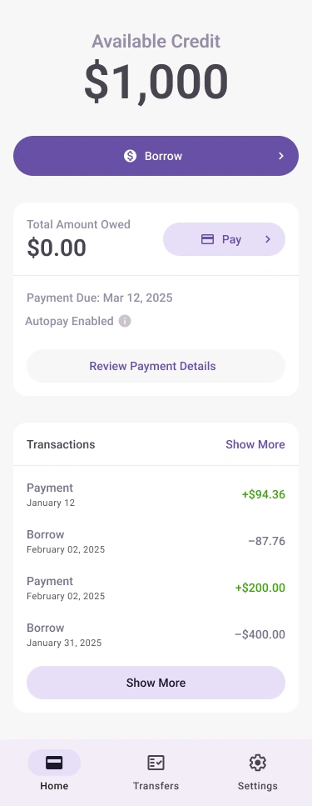Click the Borrow button label text

[163, 156]
